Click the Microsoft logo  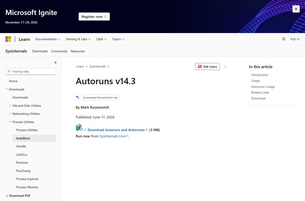pyautogui.click(x=8, y=39)
